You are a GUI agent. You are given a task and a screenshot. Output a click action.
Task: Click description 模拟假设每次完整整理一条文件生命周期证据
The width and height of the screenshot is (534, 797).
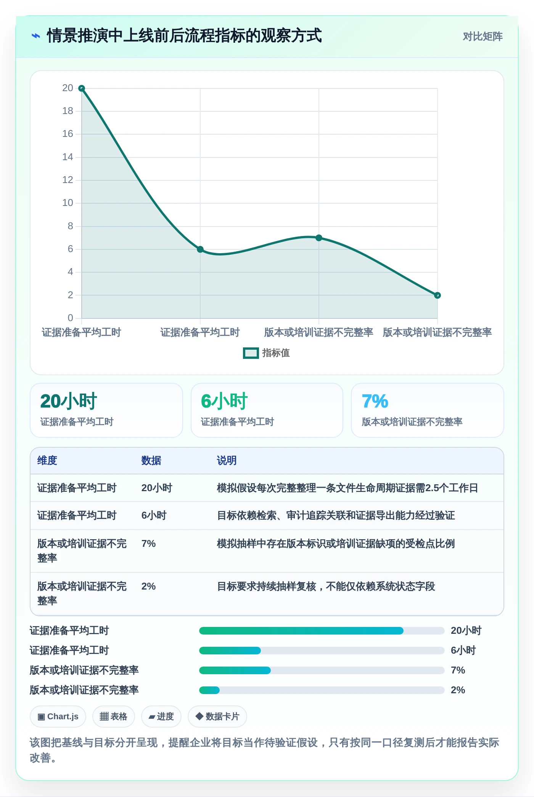click(347, 488)
